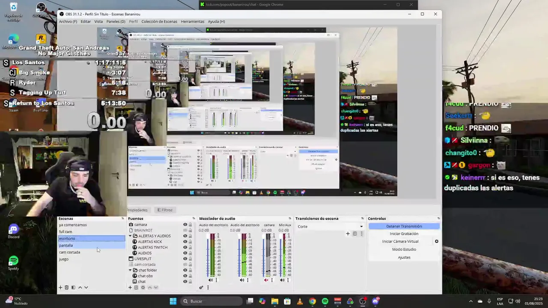Open File Explorer from the taskbar
Screen dimensions: 548x308
(275, 301)
